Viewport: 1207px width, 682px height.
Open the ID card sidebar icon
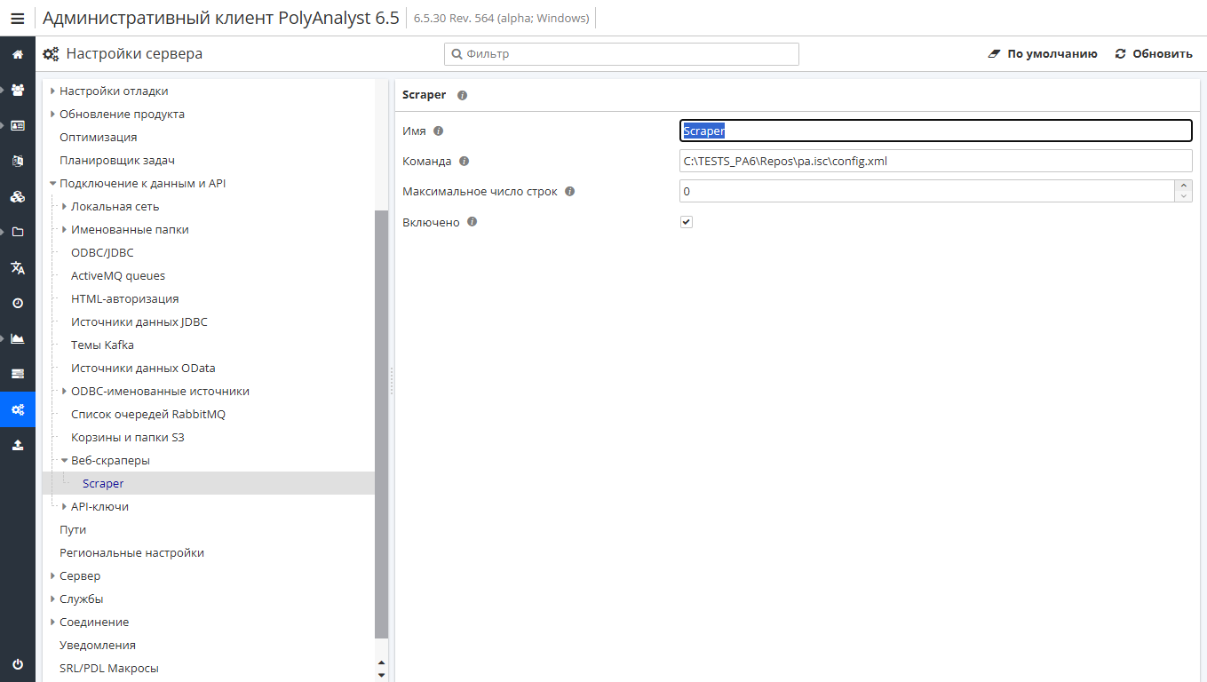pyautogui.click(x=18, y=125)
